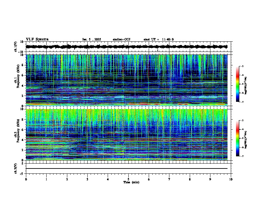Image resolution: width=260 pixels, height=201 pixels.
Task: Click the ch.1 "Frequency (kHz)" axis label
Action: [x=18, y=77]
